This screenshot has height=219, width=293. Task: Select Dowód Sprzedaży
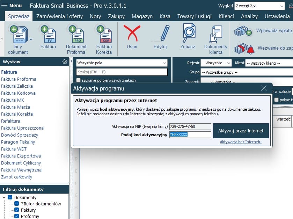[20, 135]
